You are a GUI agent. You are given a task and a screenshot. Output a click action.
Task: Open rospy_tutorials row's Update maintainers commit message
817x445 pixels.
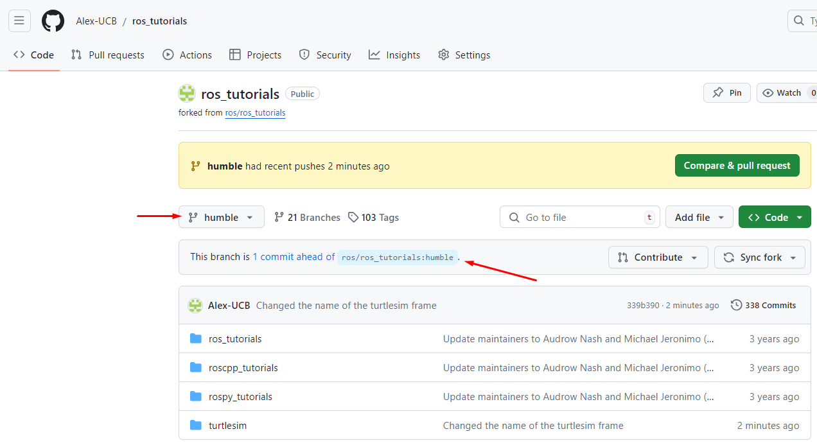pyautogui.click(x=578, y=397)
